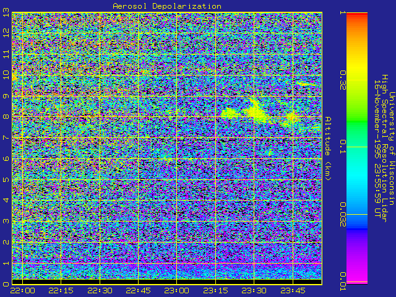Screen dimensions: 396x297
Task: Click 'University of Wisconsin' caption text
Action: tap(392, 148)
